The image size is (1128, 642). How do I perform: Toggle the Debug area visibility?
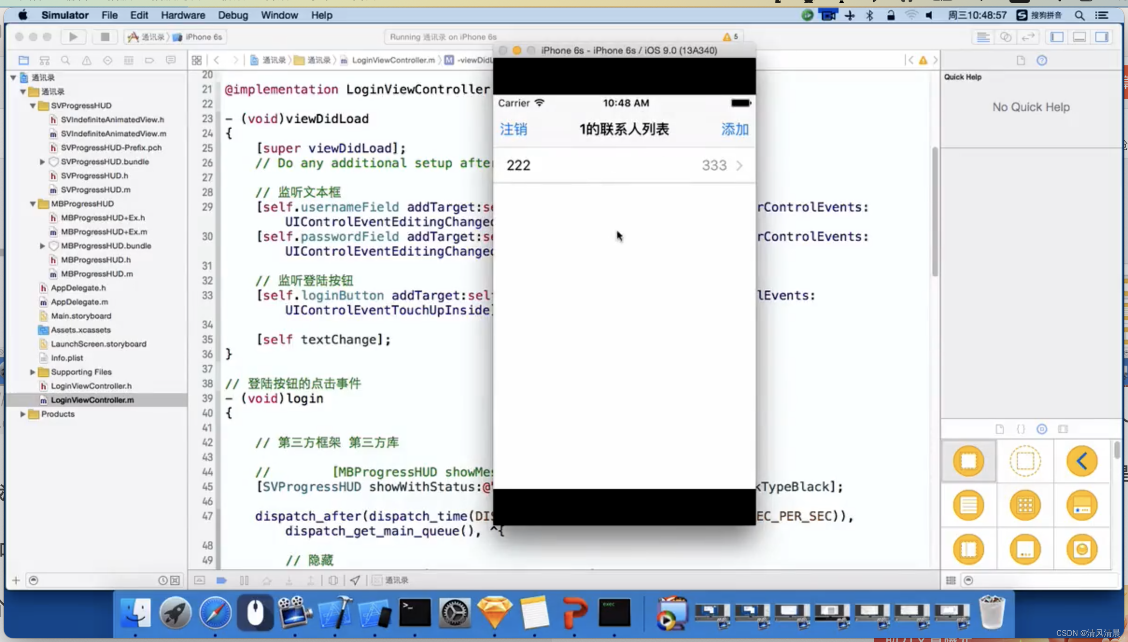click(x=1079, y=37)
